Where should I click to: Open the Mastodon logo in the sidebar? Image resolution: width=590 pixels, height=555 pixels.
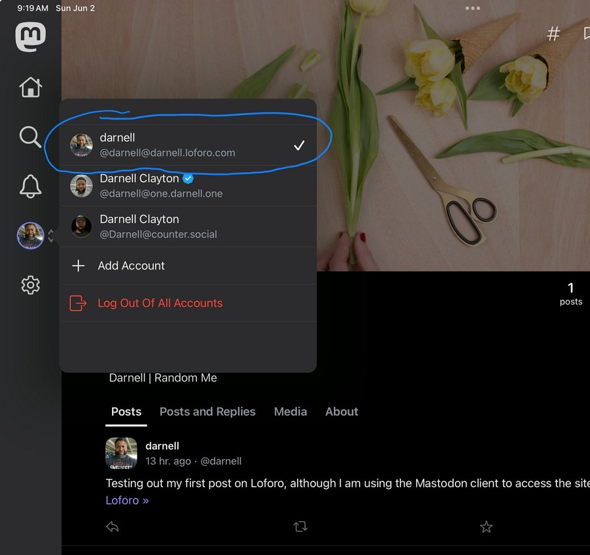tap(30, 36)
